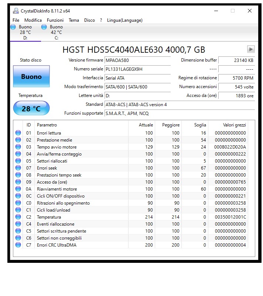Screen dimensions: 263x296
Task: Click the blue orb on disk D: tab
Action: coord(13,27)
